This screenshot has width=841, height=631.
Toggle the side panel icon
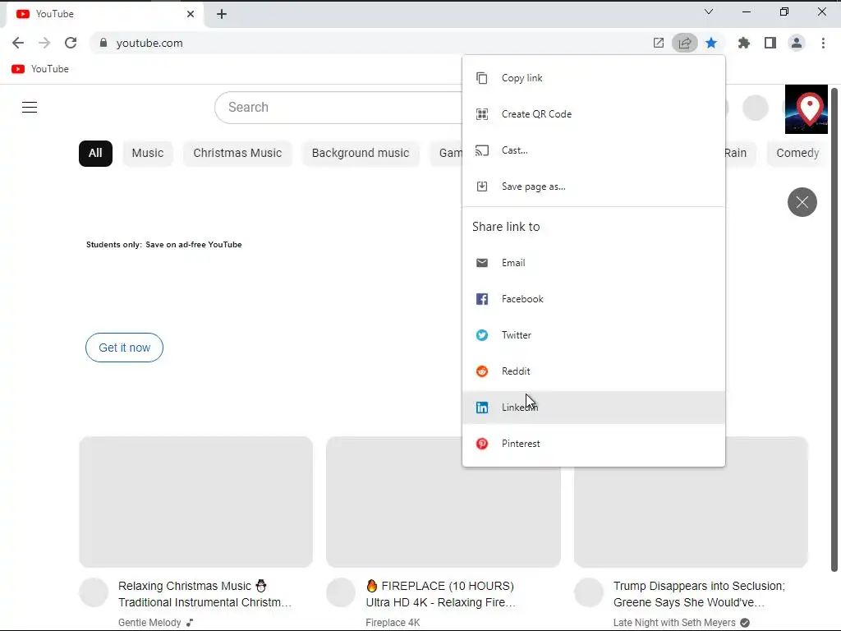770,43
